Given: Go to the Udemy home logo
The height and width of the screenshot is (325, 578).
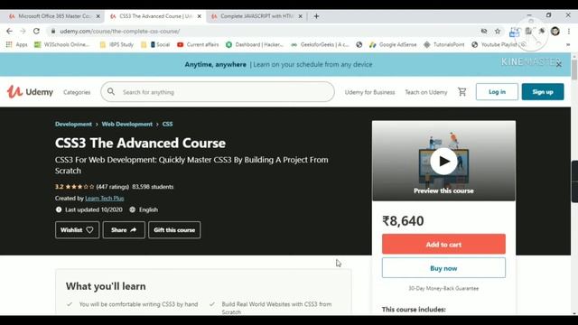Looking at the screenshot, I should pos(30,92).
